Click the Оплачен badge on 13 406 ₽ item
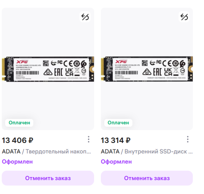The image size is (204, 194). pyautogui.click(x=19, y=123)
